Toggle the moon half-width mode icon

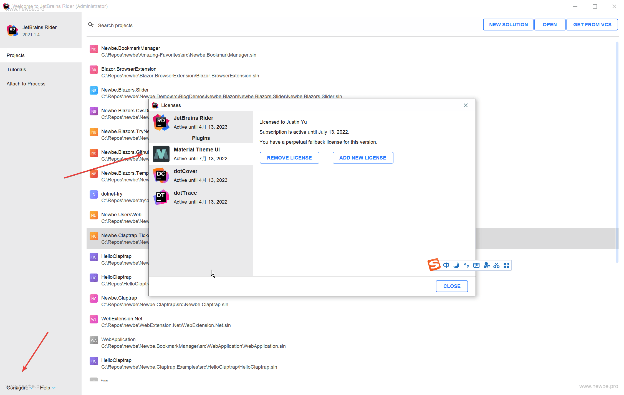click(x=456, y=265)
